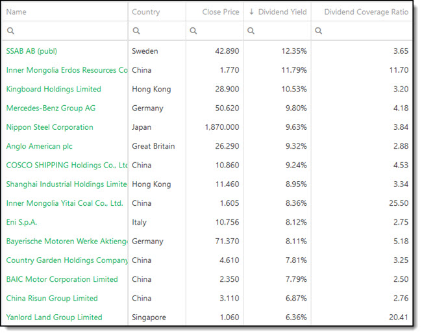Open the SSAB AB (publ) link
The width and height of the screenshot is (422, 335).
pyautogui.click(x=32, y=51)
